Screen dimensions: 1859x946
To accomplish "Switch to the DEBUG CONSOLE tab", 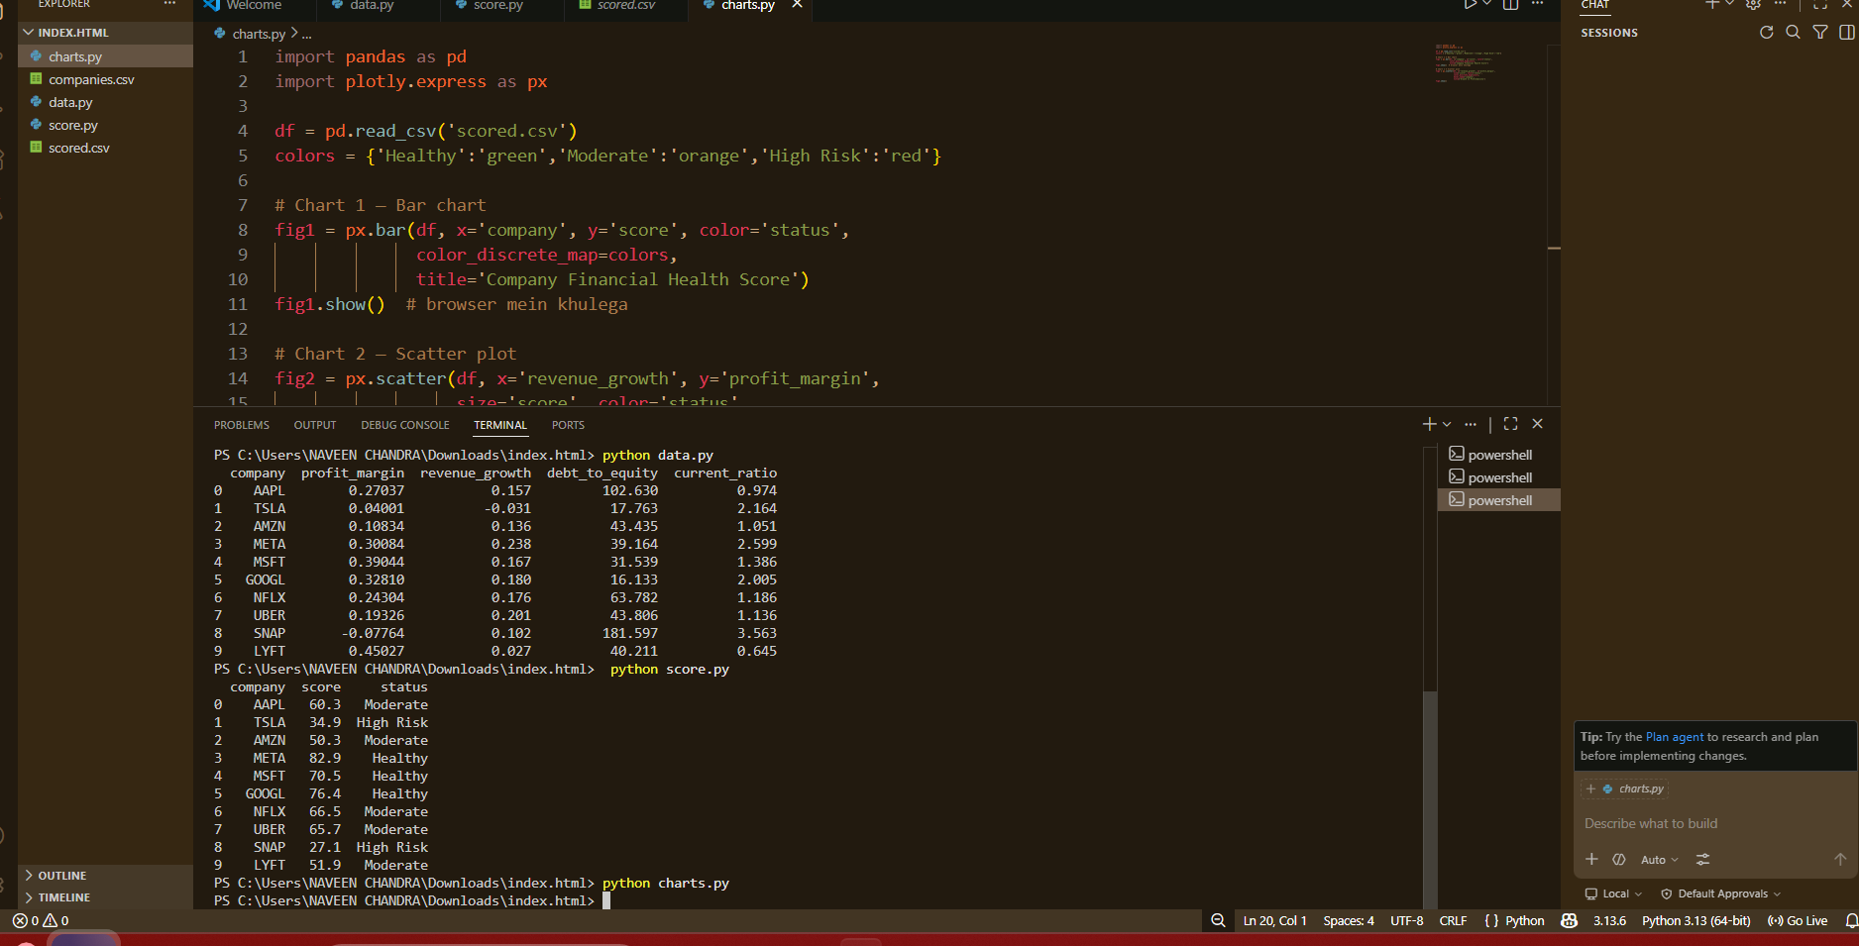I will [x=405, y=425].
